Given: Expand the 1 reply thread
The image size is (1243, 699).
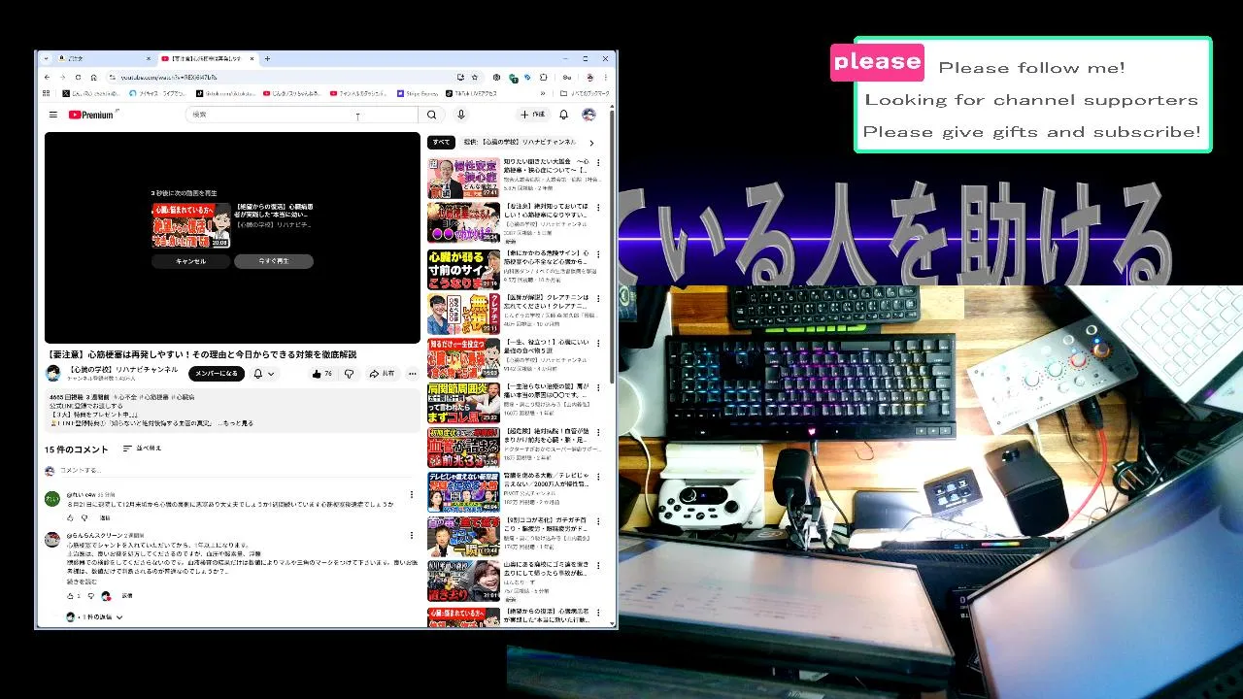Looking at the screenshot, I should point(96,616).
